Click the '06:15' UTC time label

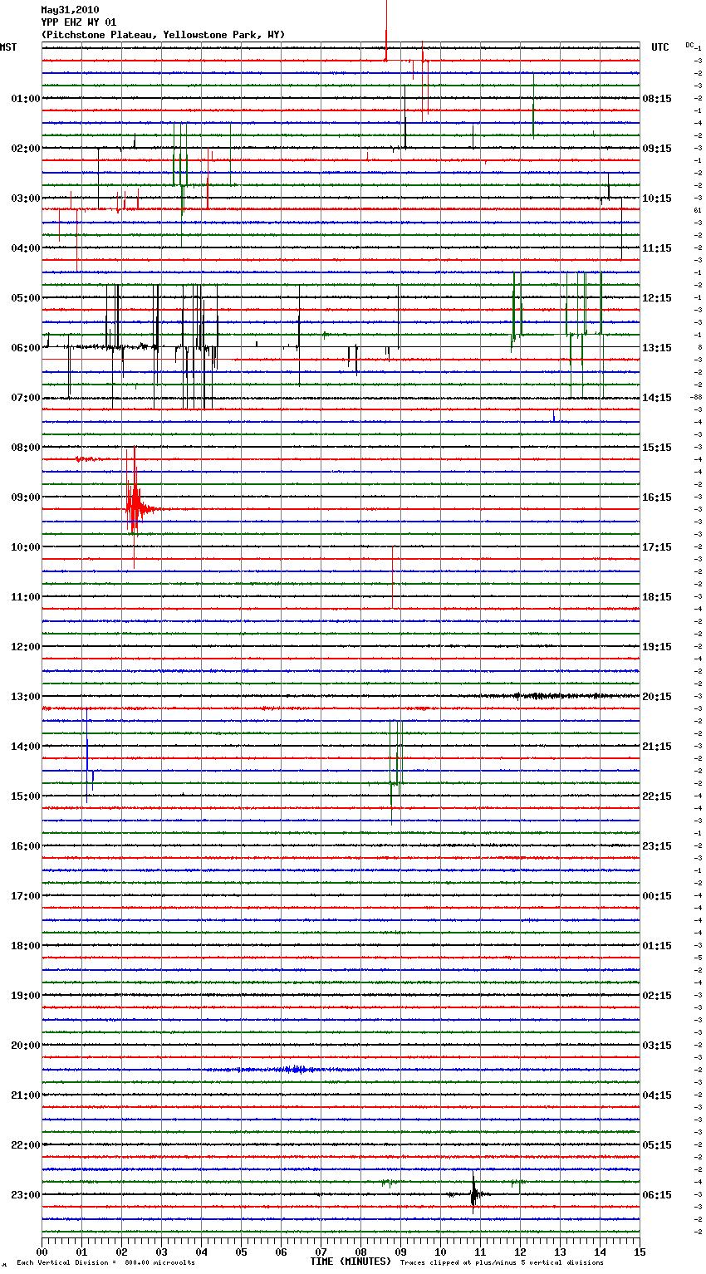tap(657, 1195)
